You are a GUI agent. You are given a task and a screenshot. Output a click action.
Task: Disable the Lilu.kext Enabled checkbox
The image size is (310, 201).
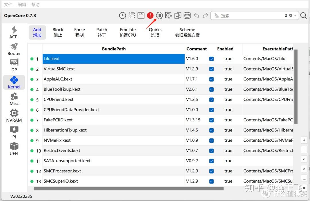coord(212,59)
